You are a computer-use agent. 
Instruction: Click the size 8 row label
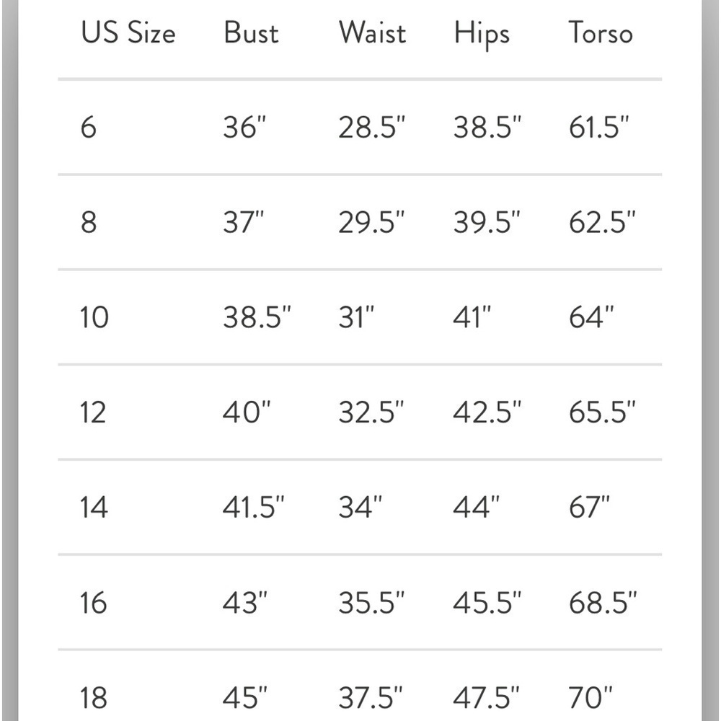tap(88, 223)
